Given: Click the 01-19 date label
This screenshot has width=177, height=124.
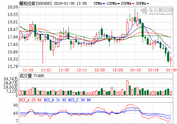Looking at the screenshot, I should pos(153,70).
